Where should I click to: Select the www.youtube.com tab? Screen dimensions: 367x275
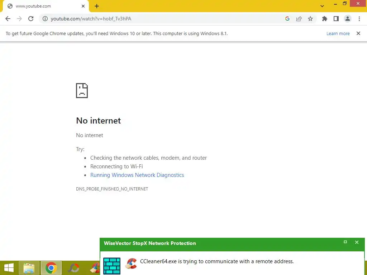coord(46,6)
